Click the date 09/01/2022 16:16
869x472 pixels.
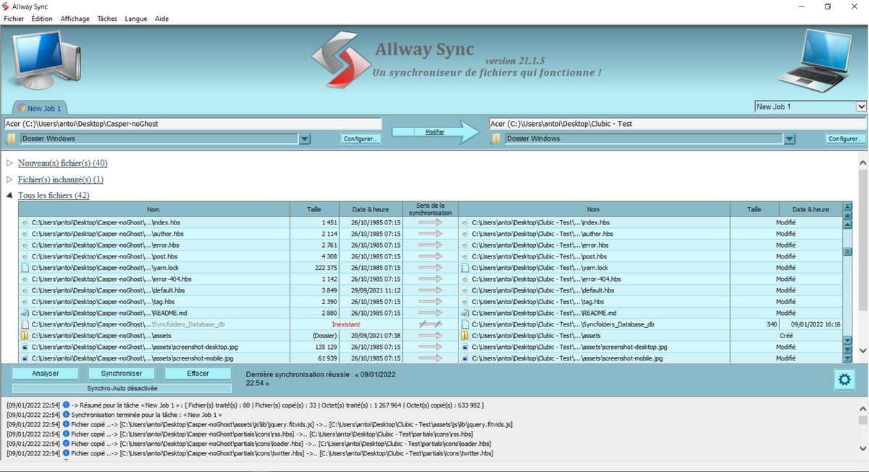click(x=816, y=324)
